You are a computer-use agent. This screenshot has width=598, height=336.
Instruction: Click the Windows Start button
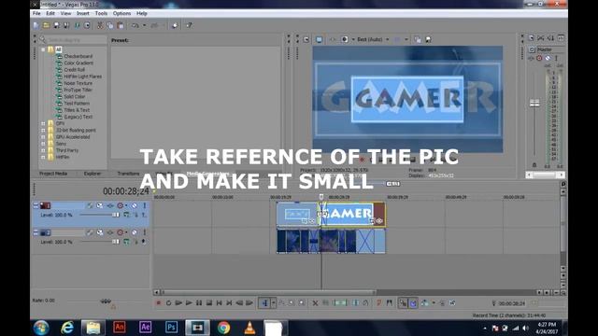pos(41,328)
